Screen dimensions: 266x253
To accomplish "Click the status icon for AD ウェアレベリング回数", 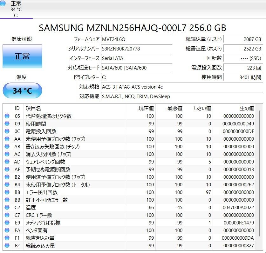I will point(7,162).
